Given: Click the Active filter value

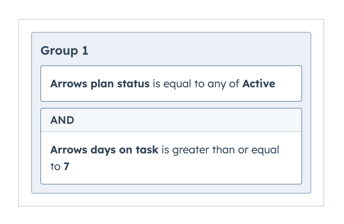Looking at the screenshot, I should click(x=259, y=84).
